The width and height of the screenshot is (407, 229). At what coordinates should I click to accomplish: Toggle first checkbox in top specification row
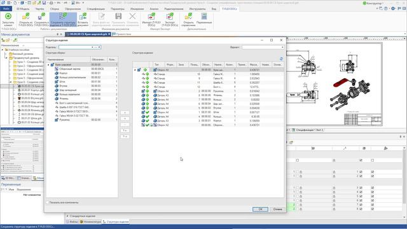tap(298, 160)
